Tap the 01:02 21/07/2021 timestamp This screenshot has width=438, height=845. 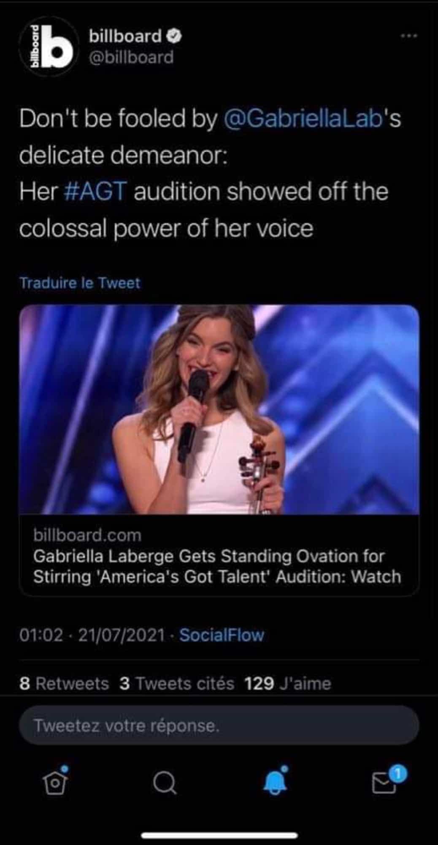[92, 635]
